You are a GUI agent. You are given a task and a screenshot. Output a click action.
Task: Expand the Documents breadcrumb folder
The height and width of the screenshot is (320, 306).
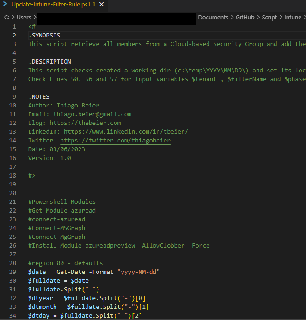click(213, 18)
